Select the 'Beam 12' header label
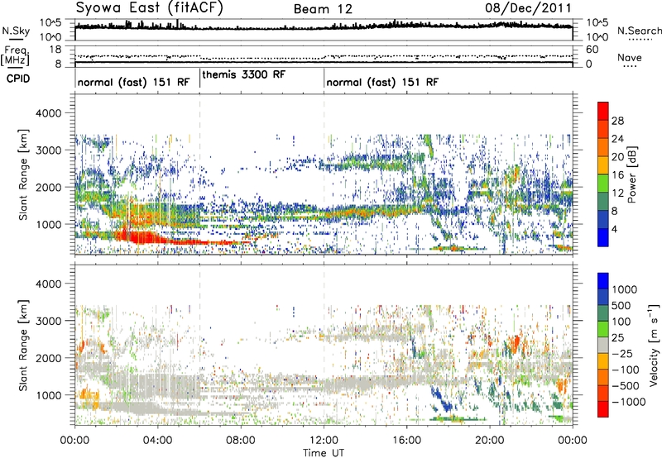This screenshot has height=458, width=662. tap(323, 9)
